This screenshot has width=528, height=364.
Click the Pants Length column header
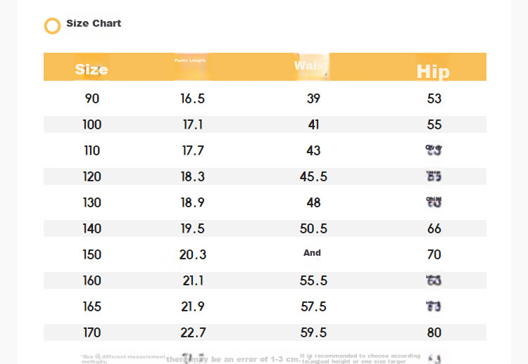[x=190, y=60]
